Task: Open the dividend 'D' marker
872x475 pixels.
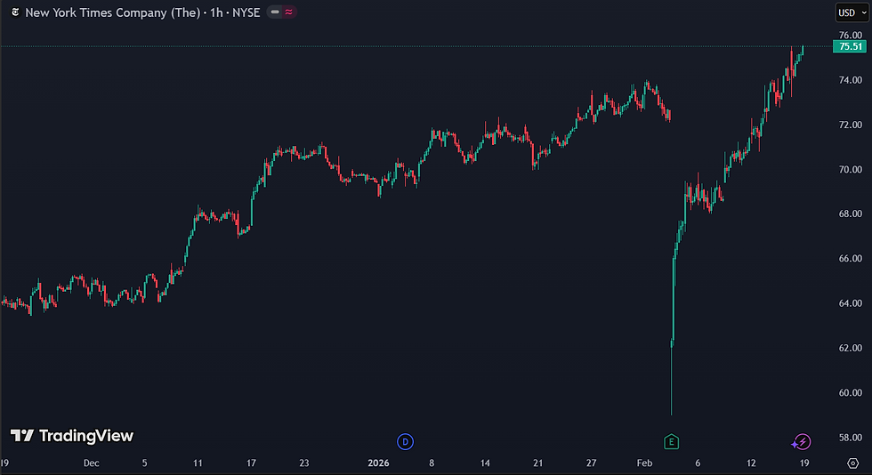Action: pos(405,441)
